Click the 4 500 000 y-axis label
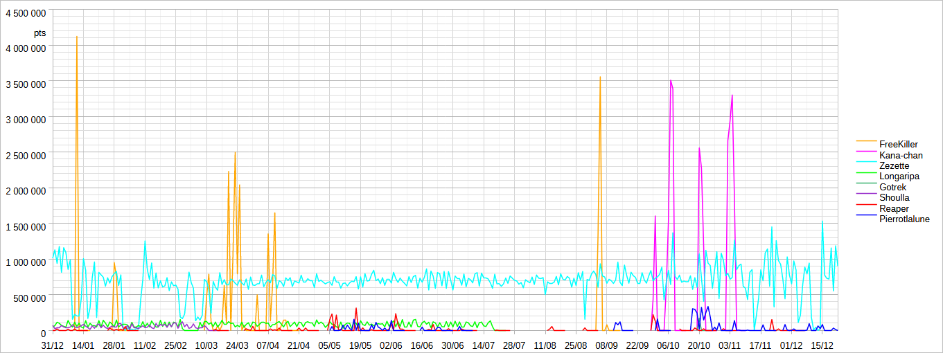The width and height of the screenshot is (943, 353). click(x=26, y=13)
